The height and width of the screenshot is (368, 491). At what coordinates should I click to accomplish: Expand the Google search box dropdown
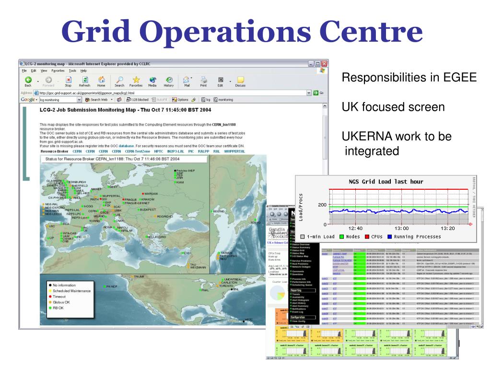coord(79,100)
